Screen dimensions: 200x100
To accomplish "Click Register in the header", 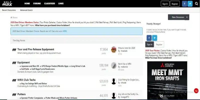I will pyautogui.click(x=175, y=4).
